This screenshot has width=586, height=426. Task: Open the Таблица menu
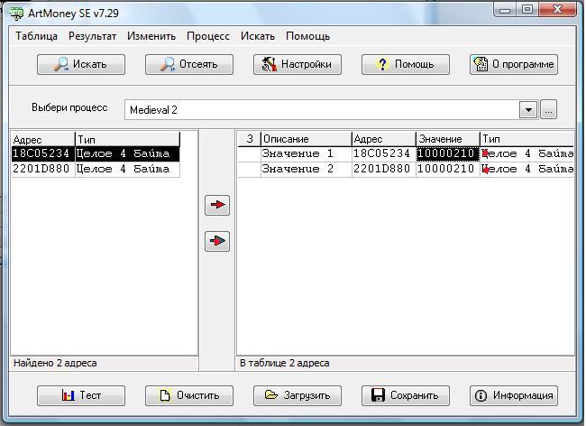tap(36, 36)
